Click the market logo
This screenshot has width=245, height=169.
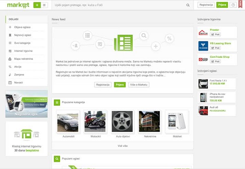[18, 5]
